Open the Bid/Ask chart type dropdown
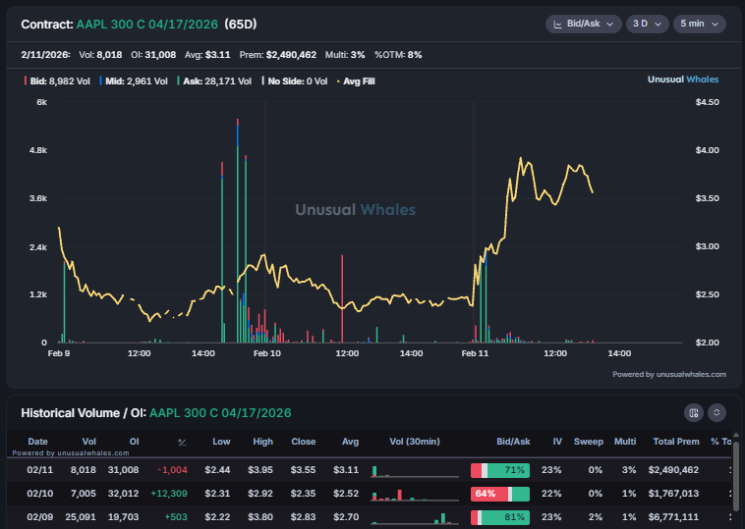 583,24
